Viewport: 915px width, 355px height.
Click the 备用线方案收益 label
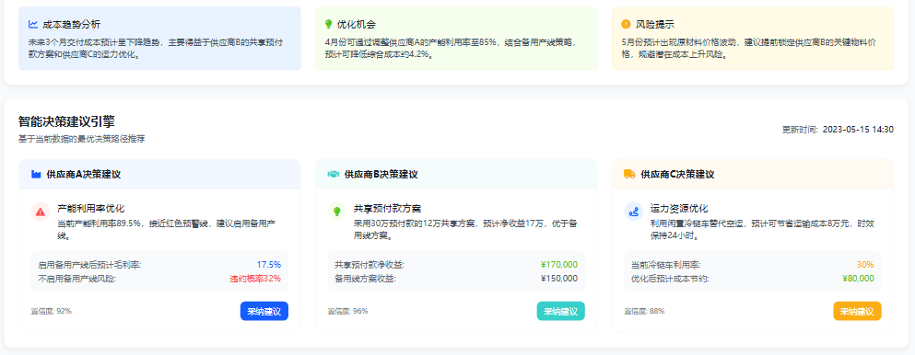pyautogui.click(x=365, y=278)
